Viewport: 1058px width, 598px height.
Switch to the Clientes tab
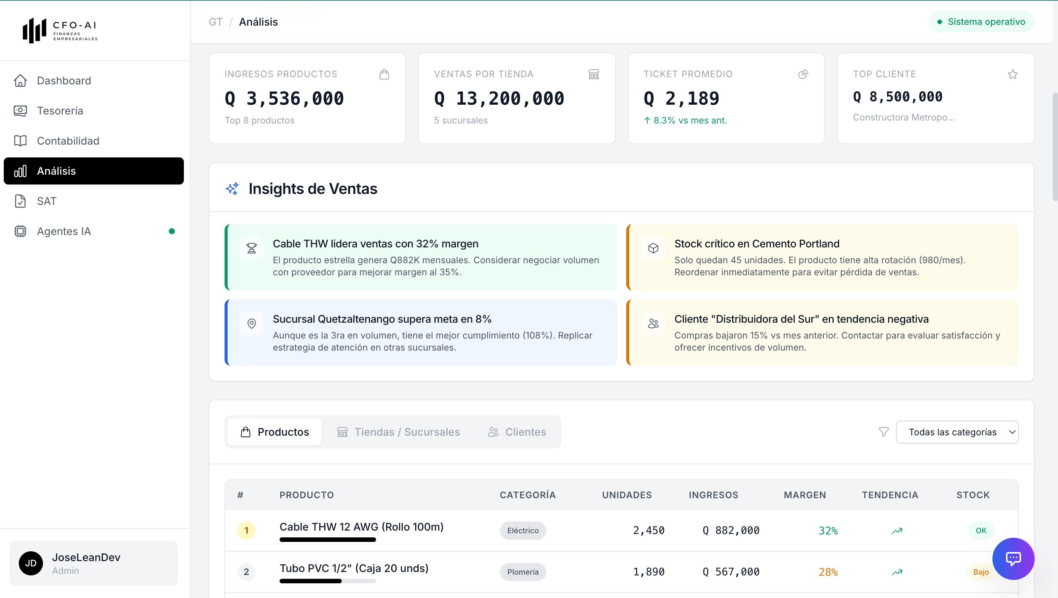(517, 432)
